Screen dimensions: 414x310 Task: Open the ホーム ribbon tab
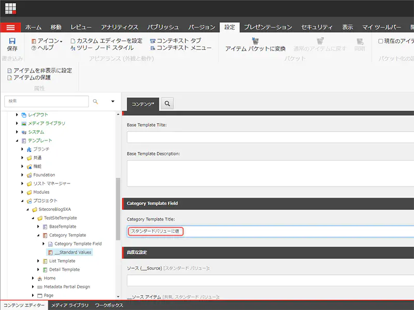coord(33,27)
